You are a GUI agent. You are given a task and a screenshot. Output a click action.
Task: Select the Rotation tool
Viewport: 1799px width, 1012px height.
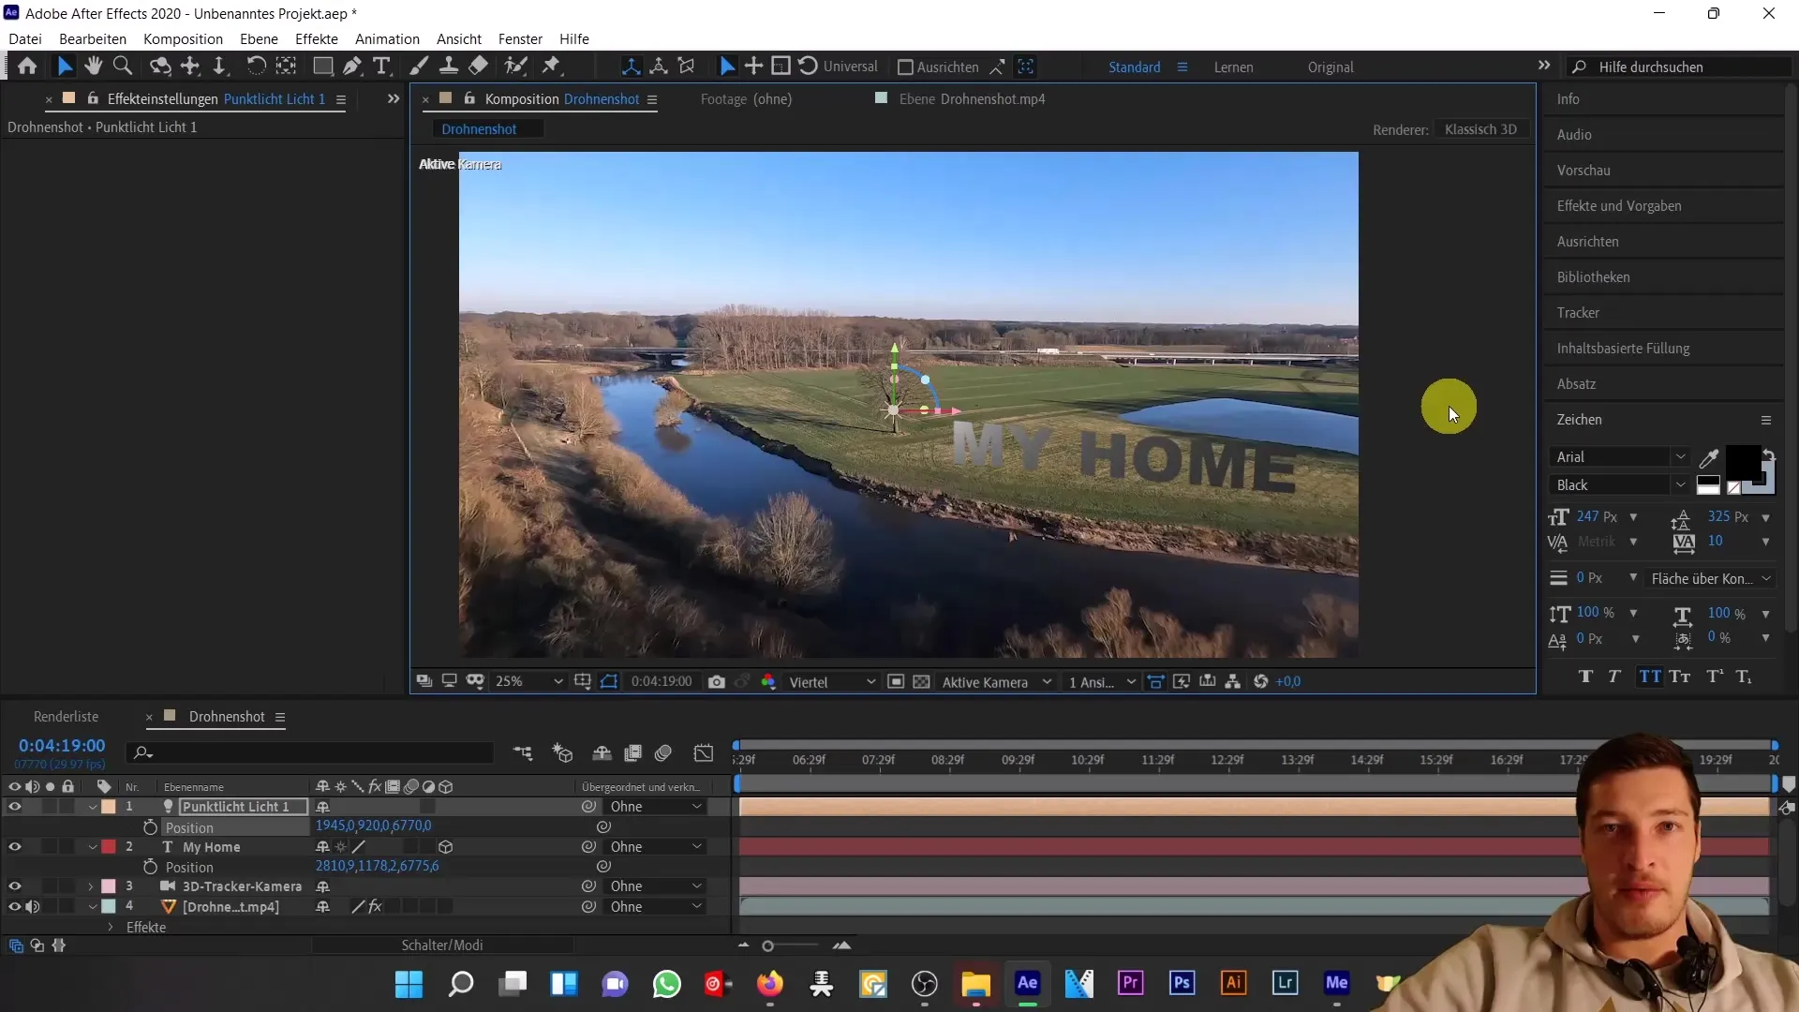(256, 67)
